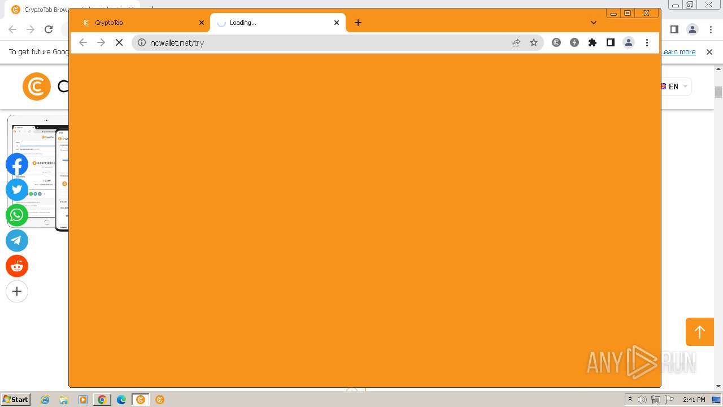Select the Loading... tab
The width and height of the screenshot is (723, 407).
pos(277,23)
